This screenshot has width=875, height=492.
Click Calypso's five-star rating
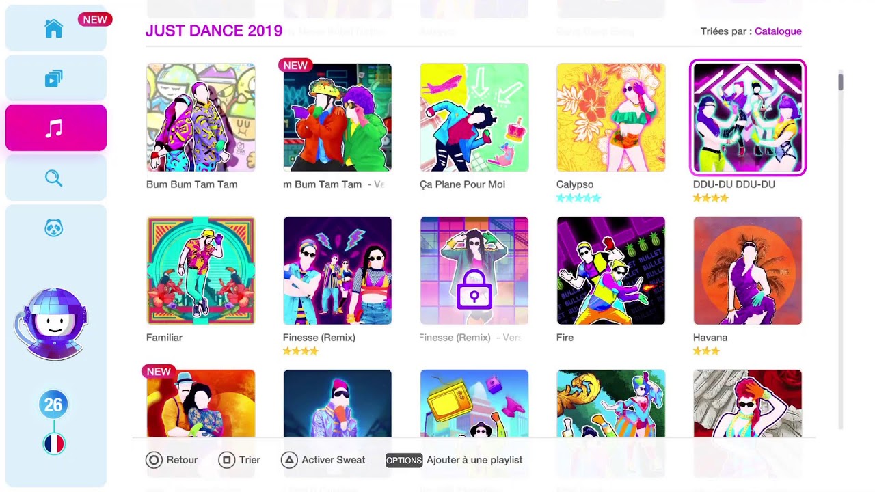point(578,198)
